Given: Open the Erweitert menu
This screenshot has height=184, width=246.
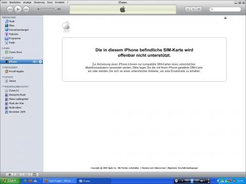Looking at the screenshot, I should coord(60,3).
